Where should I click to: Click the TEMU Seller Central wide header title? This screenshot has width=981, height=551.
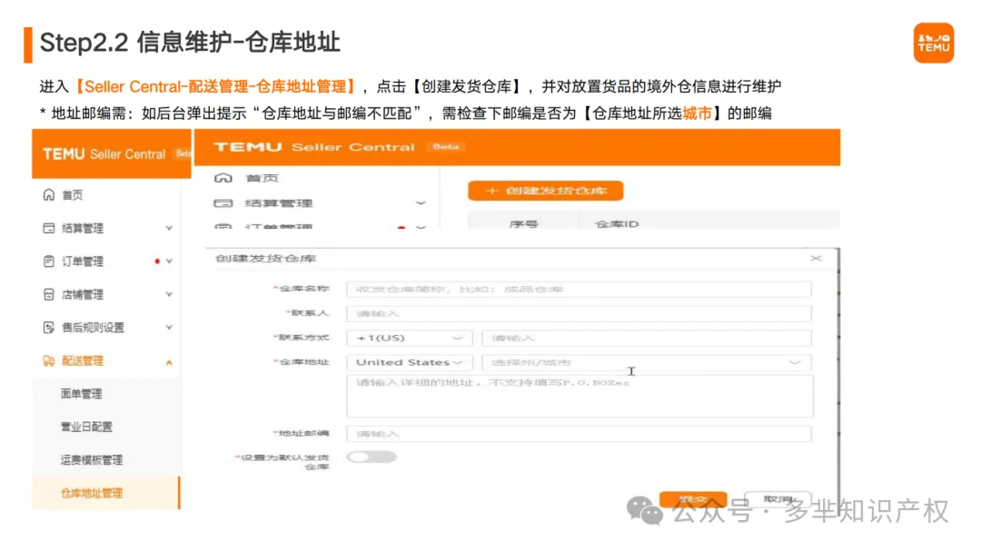pyautogui.click(x=314, y=148)
